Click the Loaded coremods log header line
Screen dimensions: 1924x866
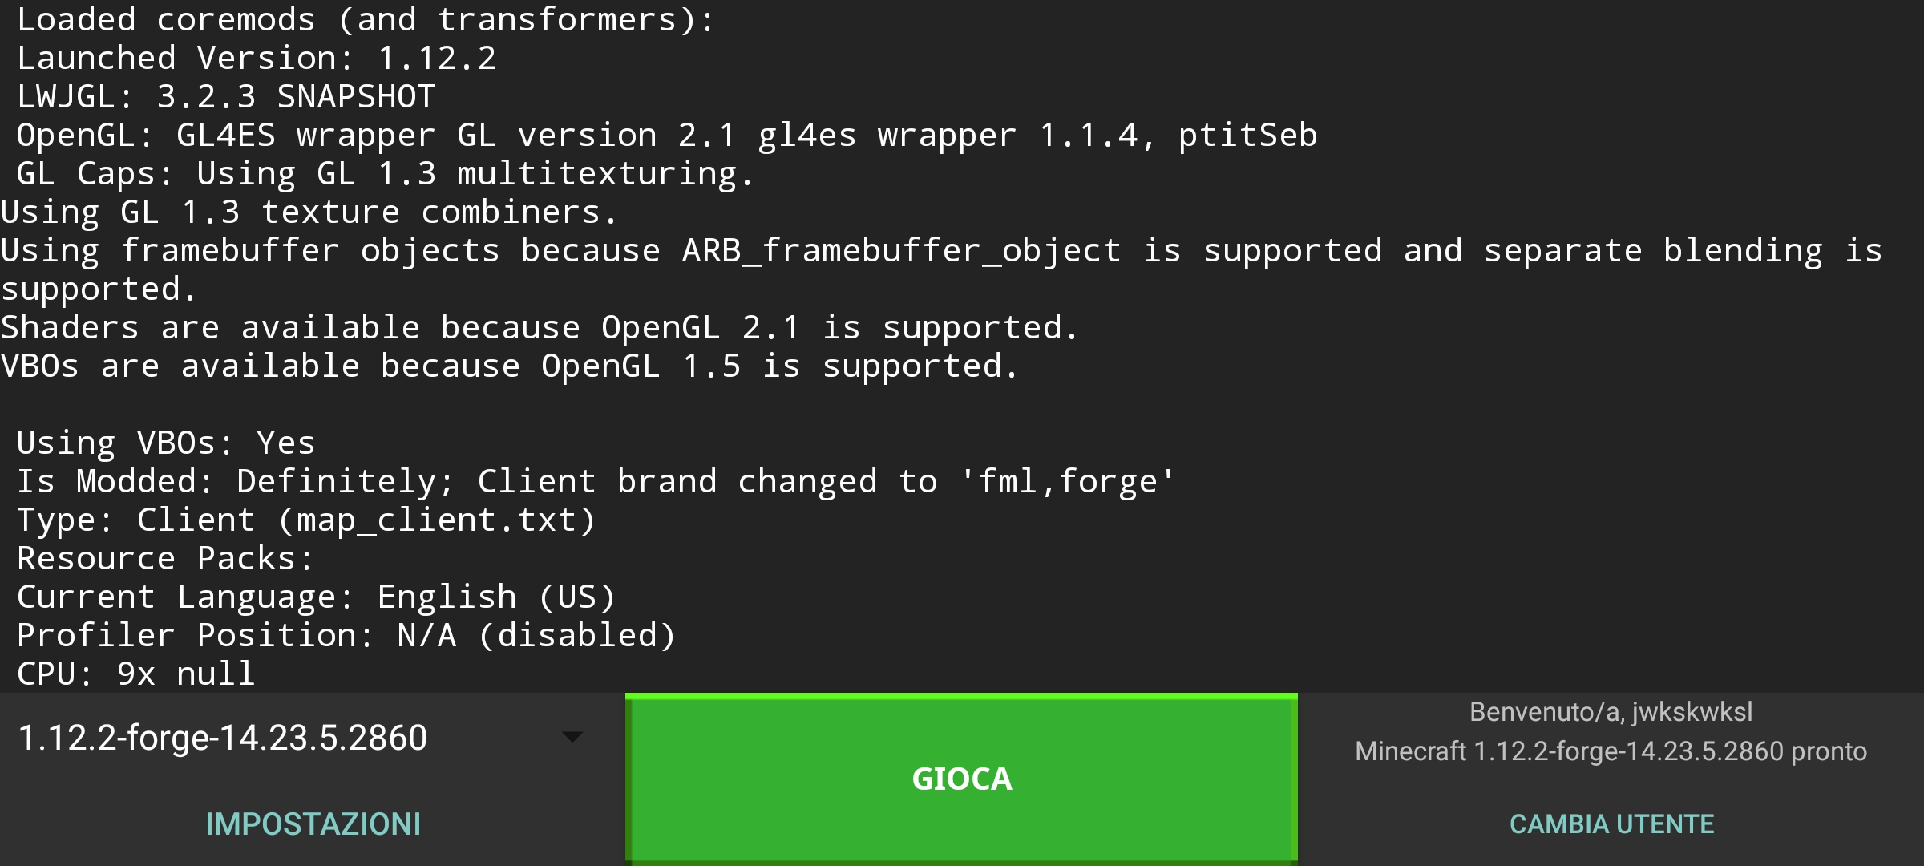[x=361, y=18]
